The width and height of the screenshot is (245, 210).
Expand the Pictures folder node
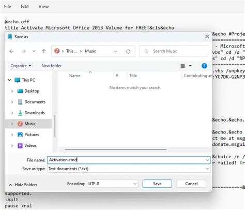point(12,134)
